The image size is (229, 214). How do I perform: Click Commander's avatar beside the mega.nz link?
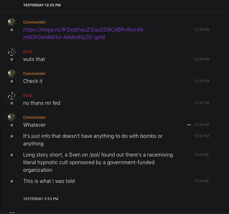tap(12, 22)
